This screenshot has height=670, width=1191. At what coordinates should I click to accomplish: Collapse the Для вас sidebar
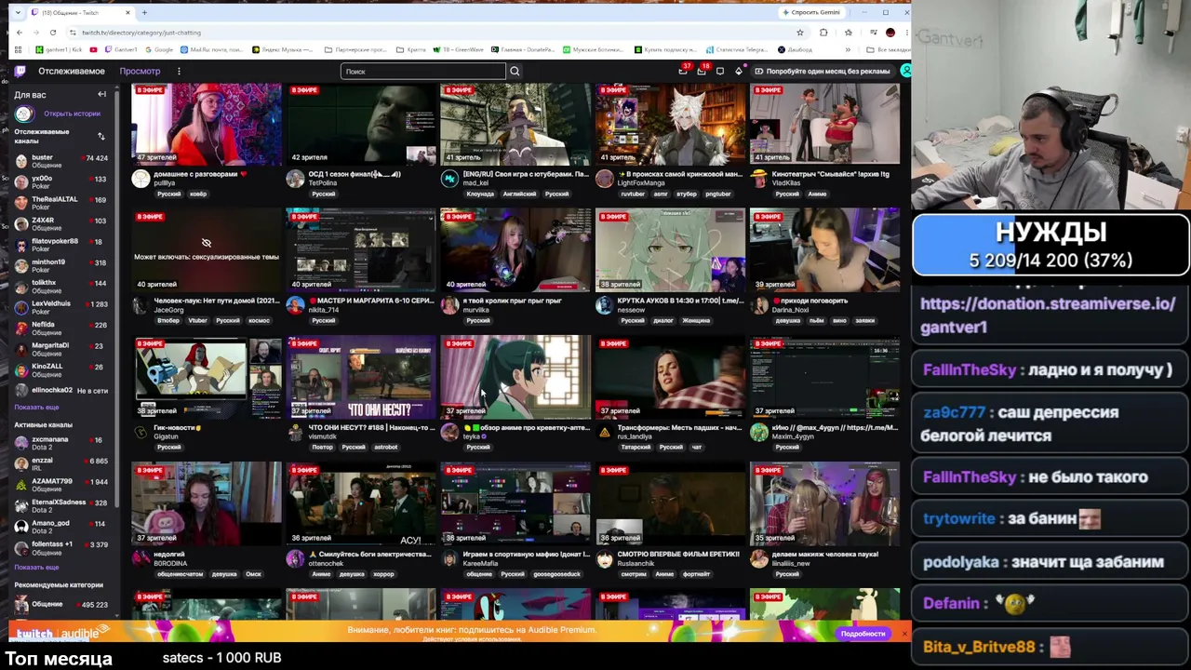coord(101,94)
